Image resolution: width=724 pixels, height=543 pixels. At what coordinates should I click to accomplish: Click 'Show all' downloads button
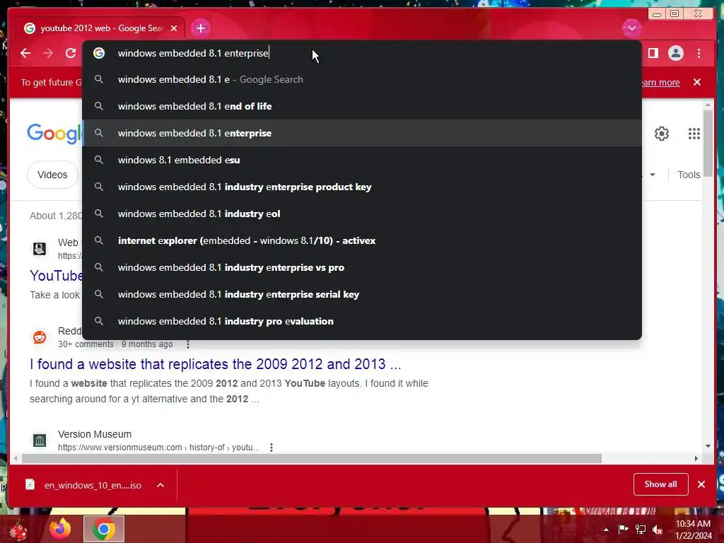(661, 484)
